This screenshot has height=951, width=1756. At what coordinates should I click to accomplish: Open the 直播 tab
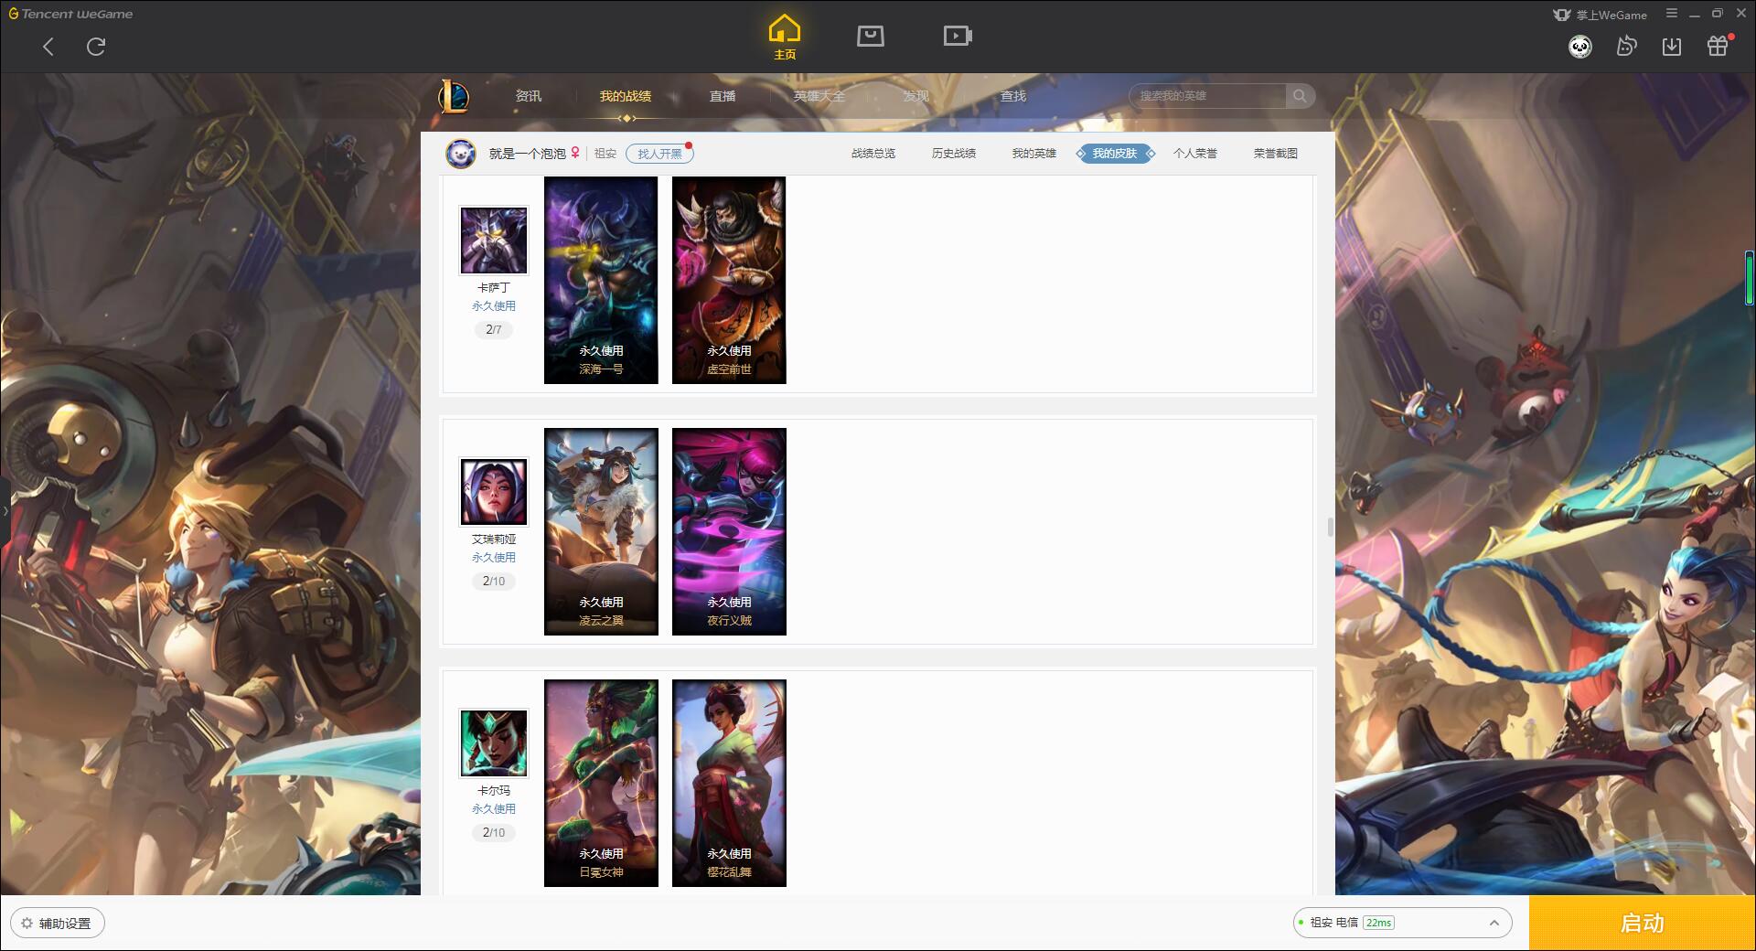coord(723,96)
